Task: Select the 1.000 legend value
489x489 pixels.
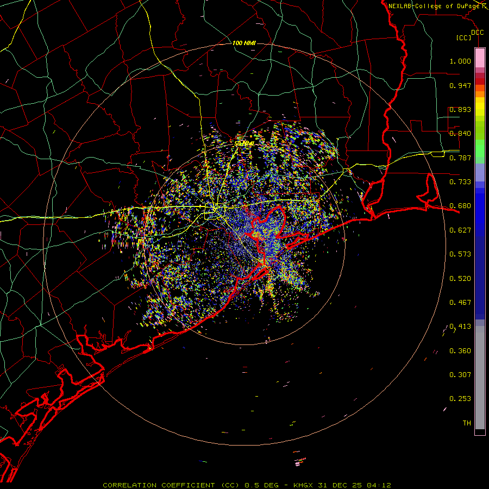Action: coord(460,61)
